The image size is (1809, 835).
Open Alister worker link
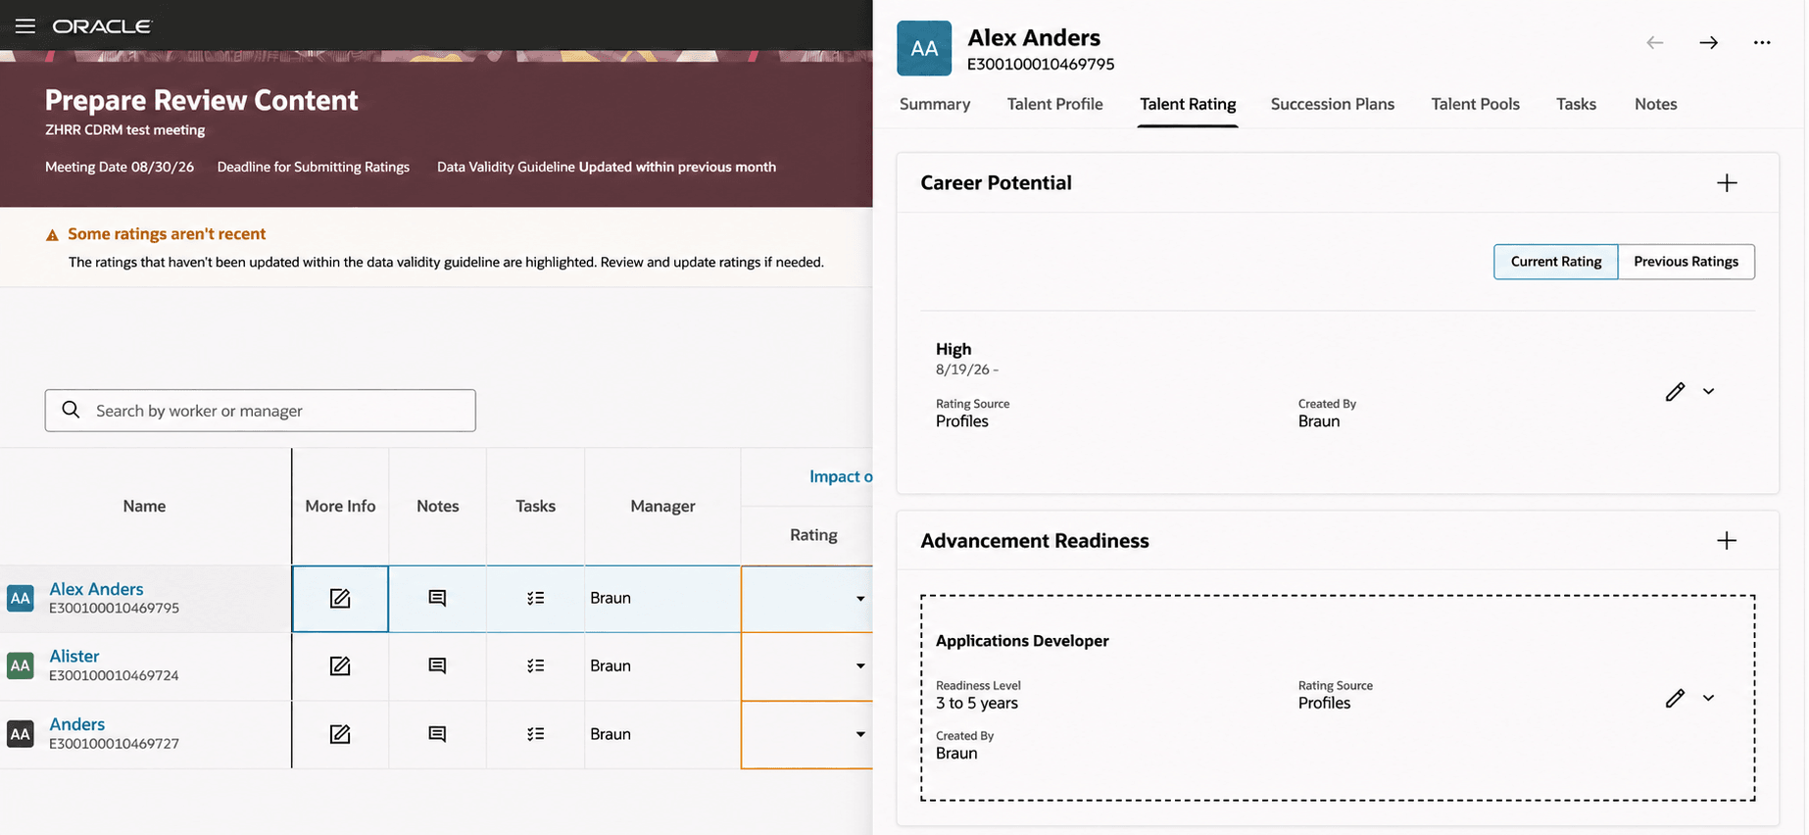tap(74, 657)
